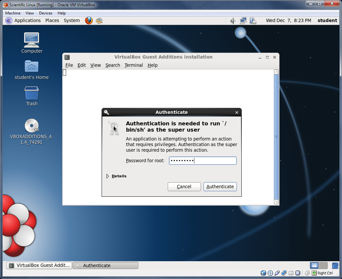Image resolution: width=342 pixels, height=279 pixels.
Task: Click the optical disc status icon
Action: click(x=270, y=273)
